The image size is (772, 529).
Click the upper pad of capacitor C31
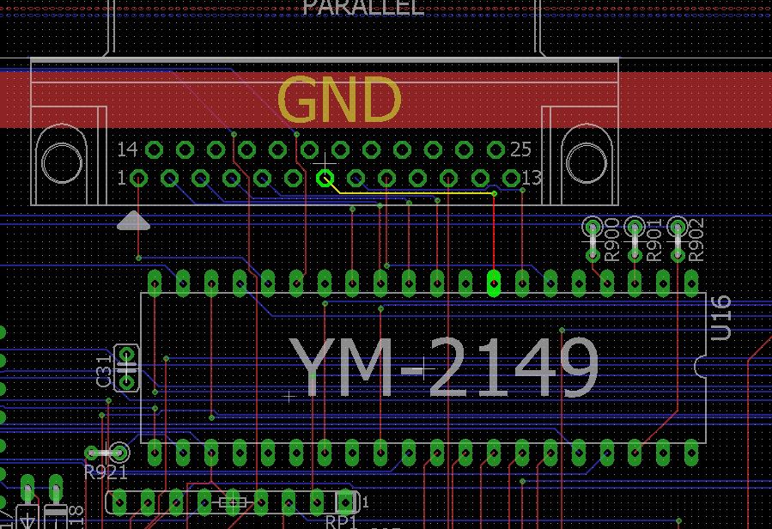click(x=127, y=354)
